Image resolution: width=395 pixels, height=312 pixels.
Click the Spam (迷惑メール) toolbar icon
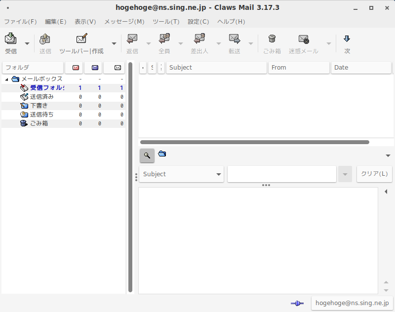pyautogui.click(x=304, y=39)
